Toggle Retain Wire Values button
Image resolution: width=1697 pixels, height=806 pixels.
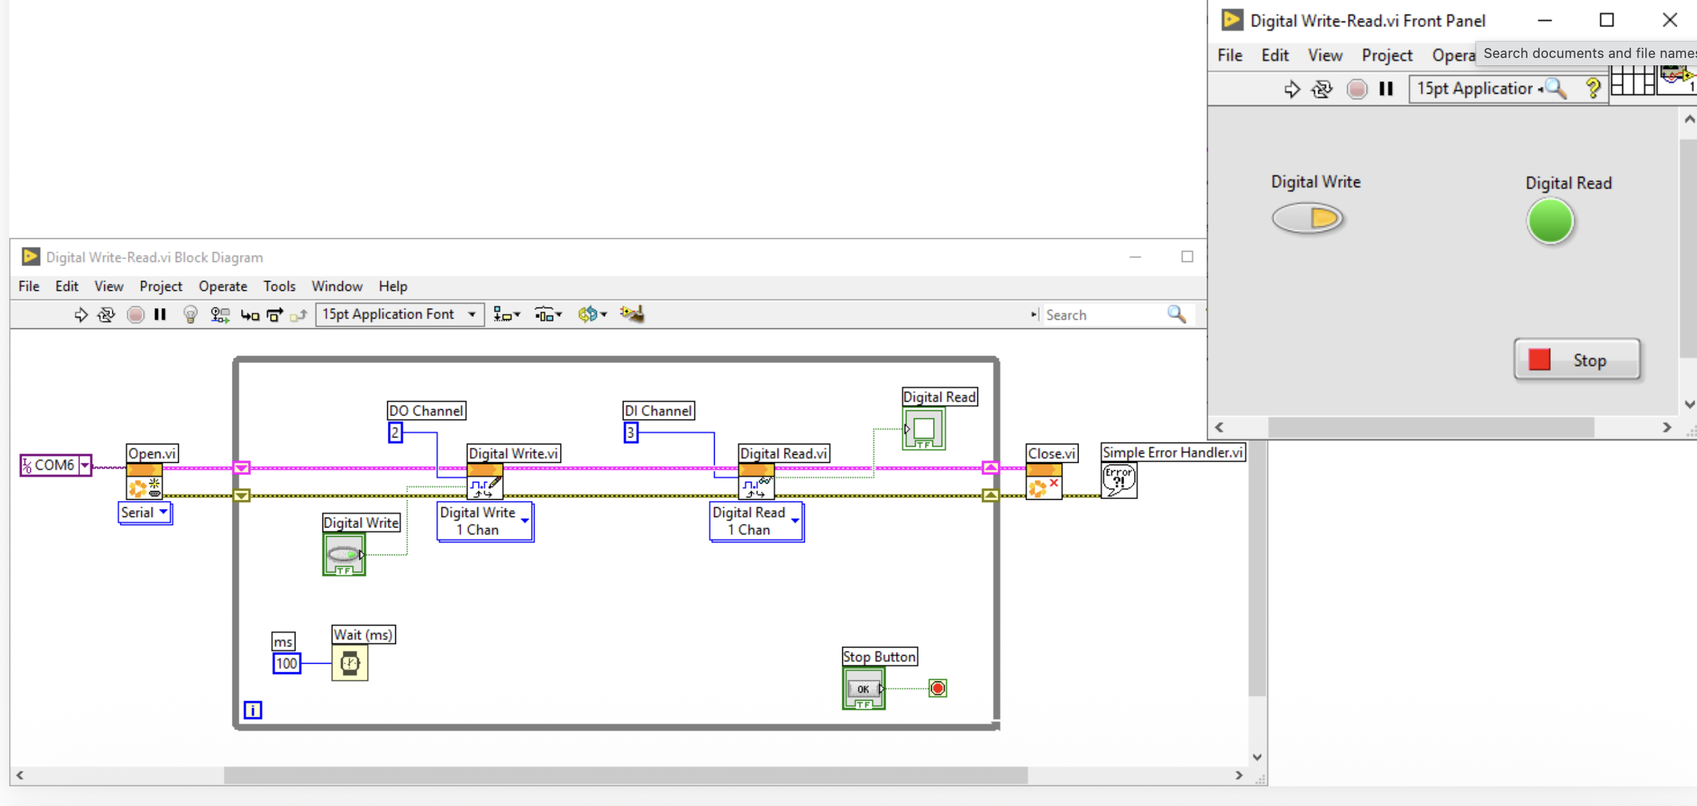(x=220, y=315)
